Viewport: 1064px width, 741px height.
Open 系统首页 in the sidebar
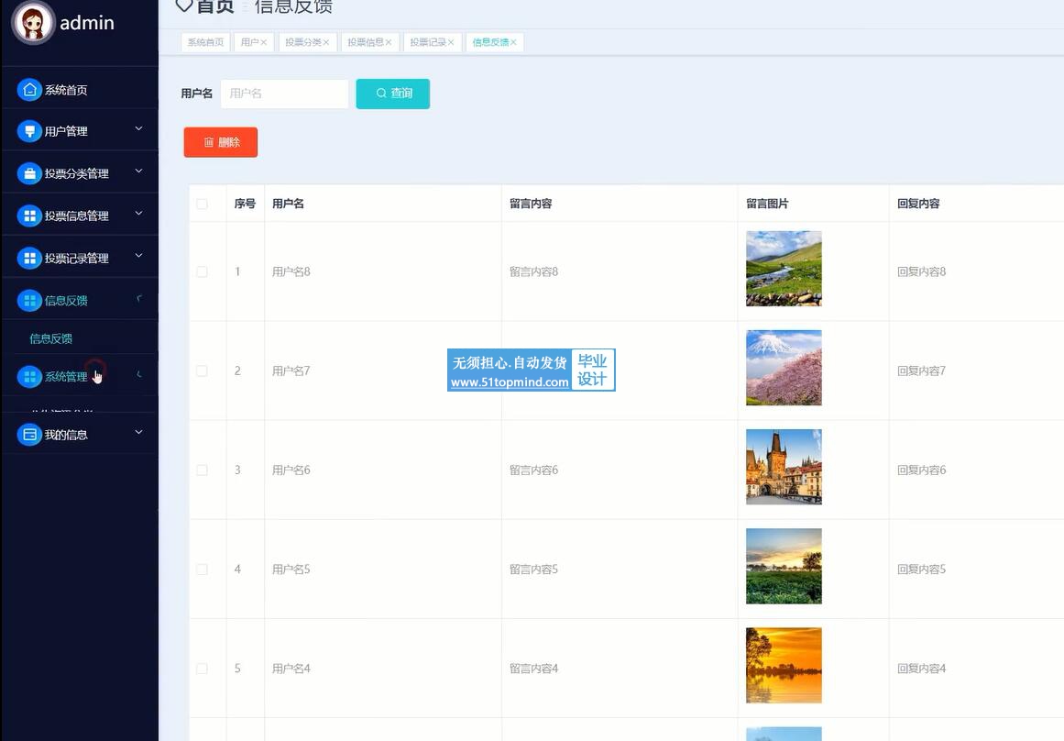pos(66,90)
